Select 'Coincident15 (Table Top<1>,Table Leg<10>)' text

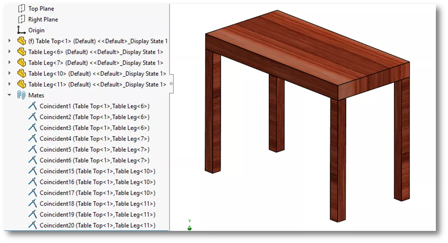(x=98, y=171)
